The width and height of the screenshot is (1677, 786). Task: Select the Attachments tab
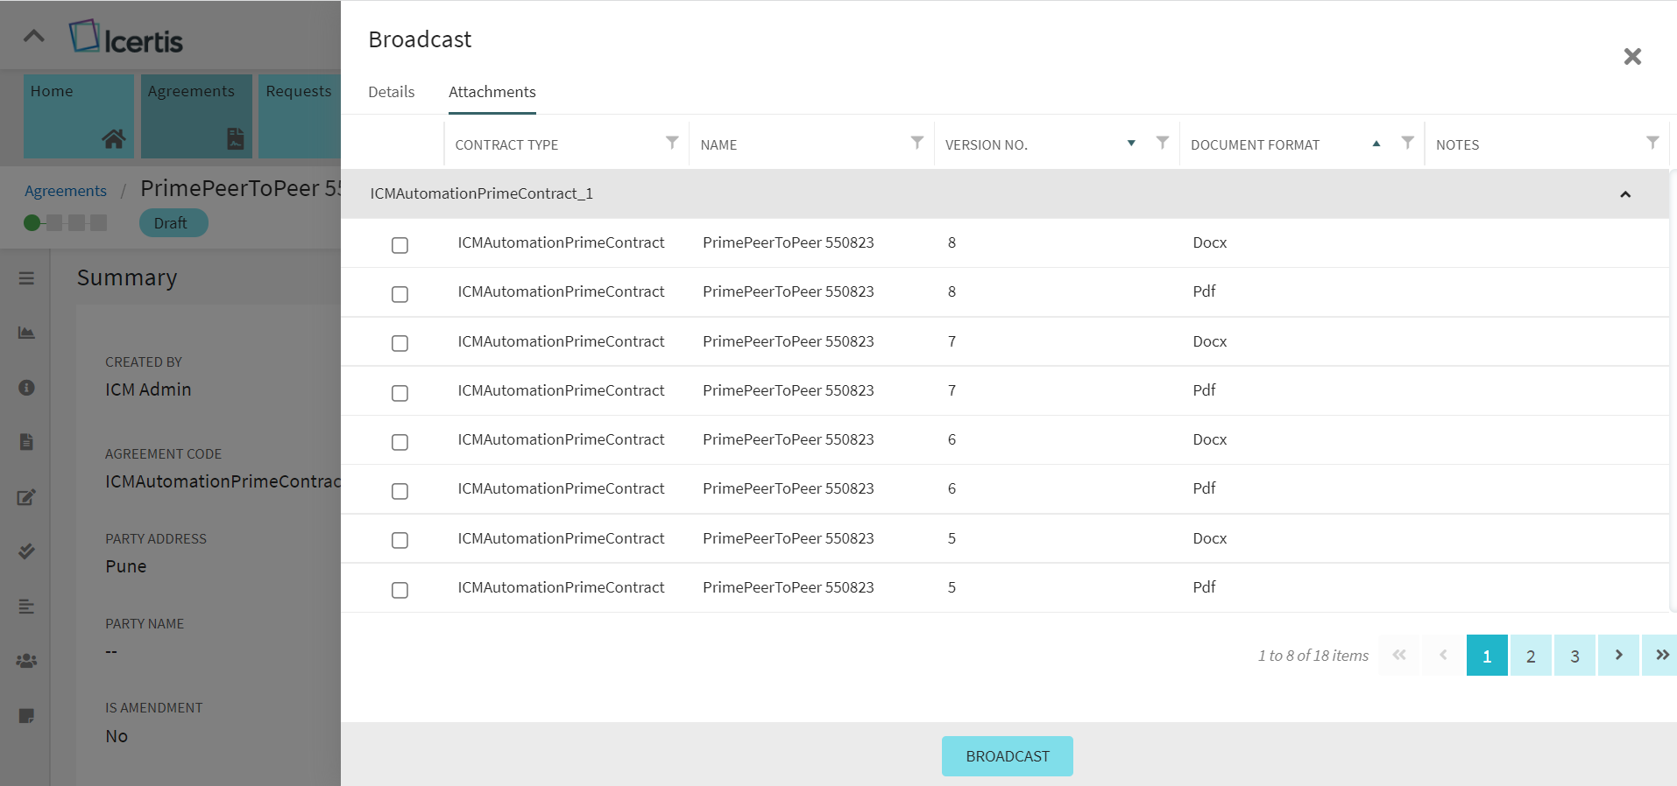coord(492,92)
